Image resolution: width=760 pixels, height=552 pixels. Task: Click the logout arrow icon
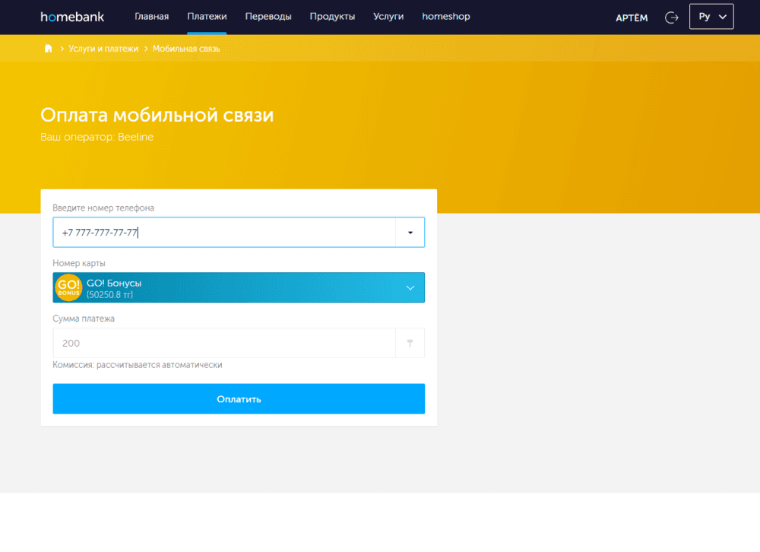[x=671, y=17]
